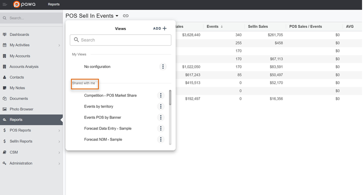Load Events POS by Banner view
Image resolution: width=364 pixels, height=195 pixels.
point(103,117)
